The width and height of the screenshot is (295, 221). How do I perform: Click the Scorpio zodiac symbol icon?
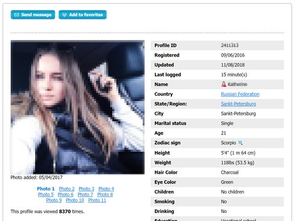240,143
